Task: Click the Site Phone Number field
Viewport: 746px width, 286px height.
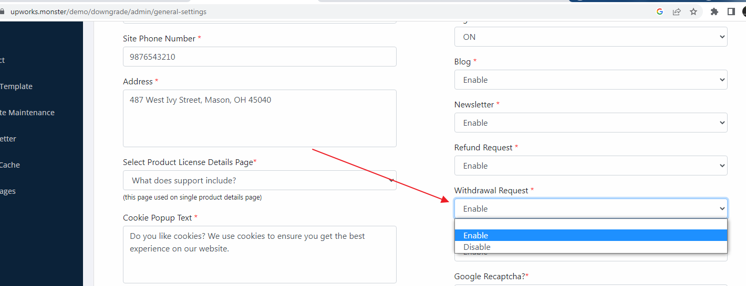Action: pyautogui.click(x=260, y=57)
